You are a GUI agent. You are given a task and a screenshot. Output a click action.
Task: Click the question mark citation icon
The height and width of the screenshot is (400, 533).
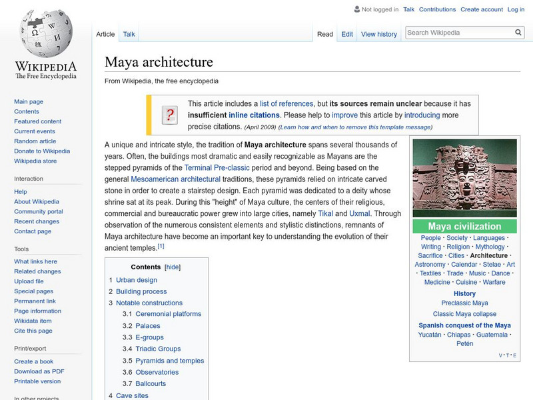(x=170, y=115)
